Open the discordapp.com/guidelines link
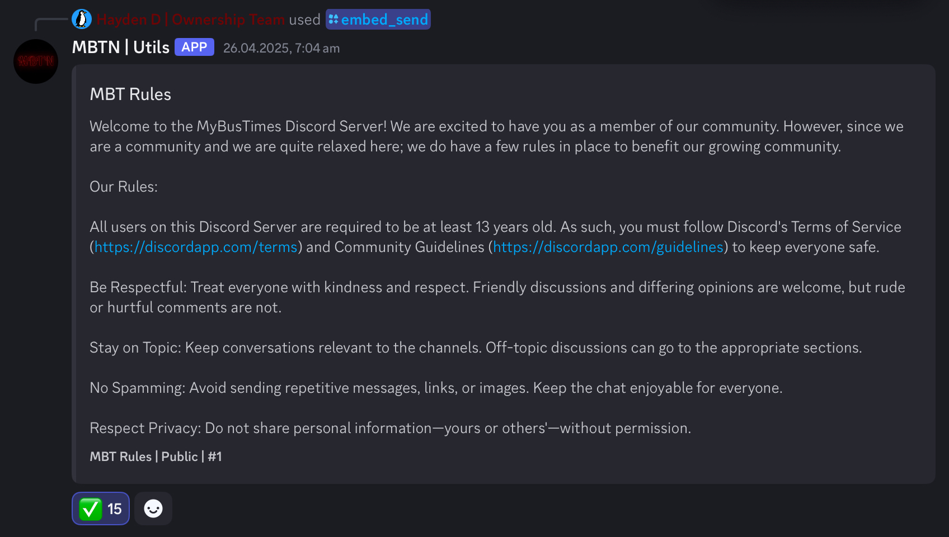Image resolution: width=949 pixels, height=537 pixels. (608, 247)
